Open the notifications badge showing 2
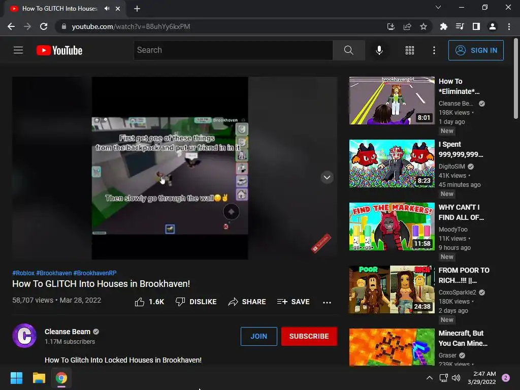Viewport: 520px width, 390px height. click(506, 378)
